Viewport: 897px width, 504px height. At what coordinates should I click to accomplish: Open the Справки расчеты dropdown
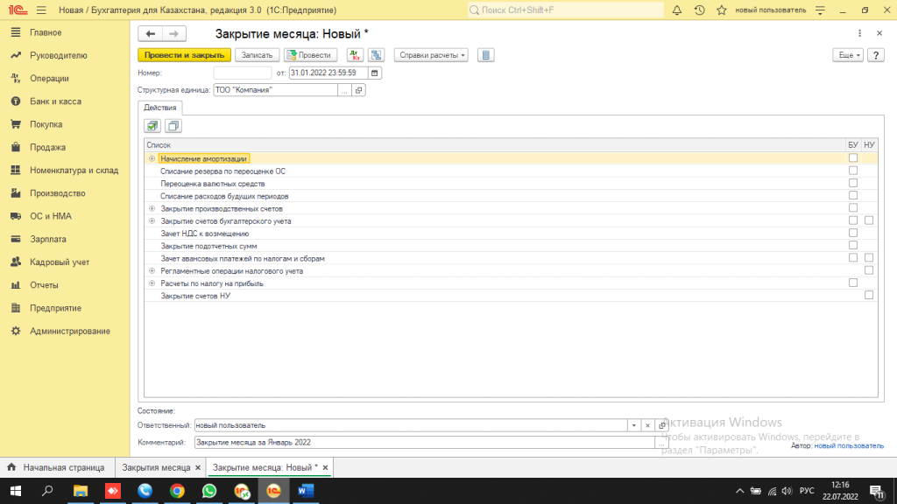431,55
